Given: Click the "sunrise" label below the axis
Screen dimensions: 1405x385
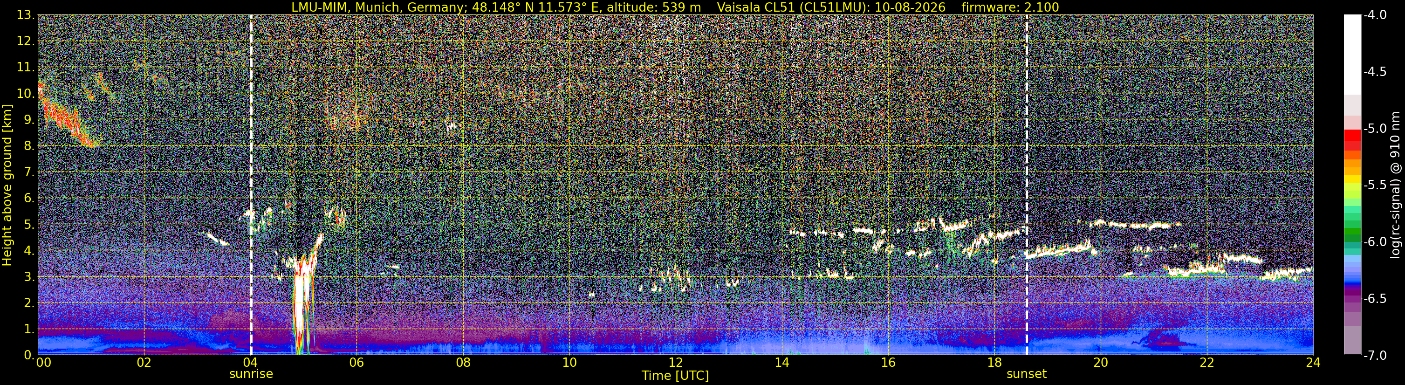Looking at the screenshot, I should 251,374.
